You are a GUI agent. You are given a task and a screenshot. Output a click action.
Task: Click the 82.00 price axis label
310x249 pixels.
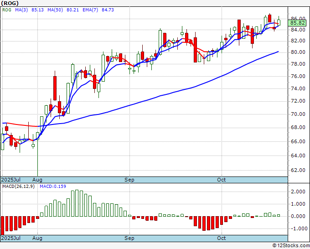(x=298, y=41)
